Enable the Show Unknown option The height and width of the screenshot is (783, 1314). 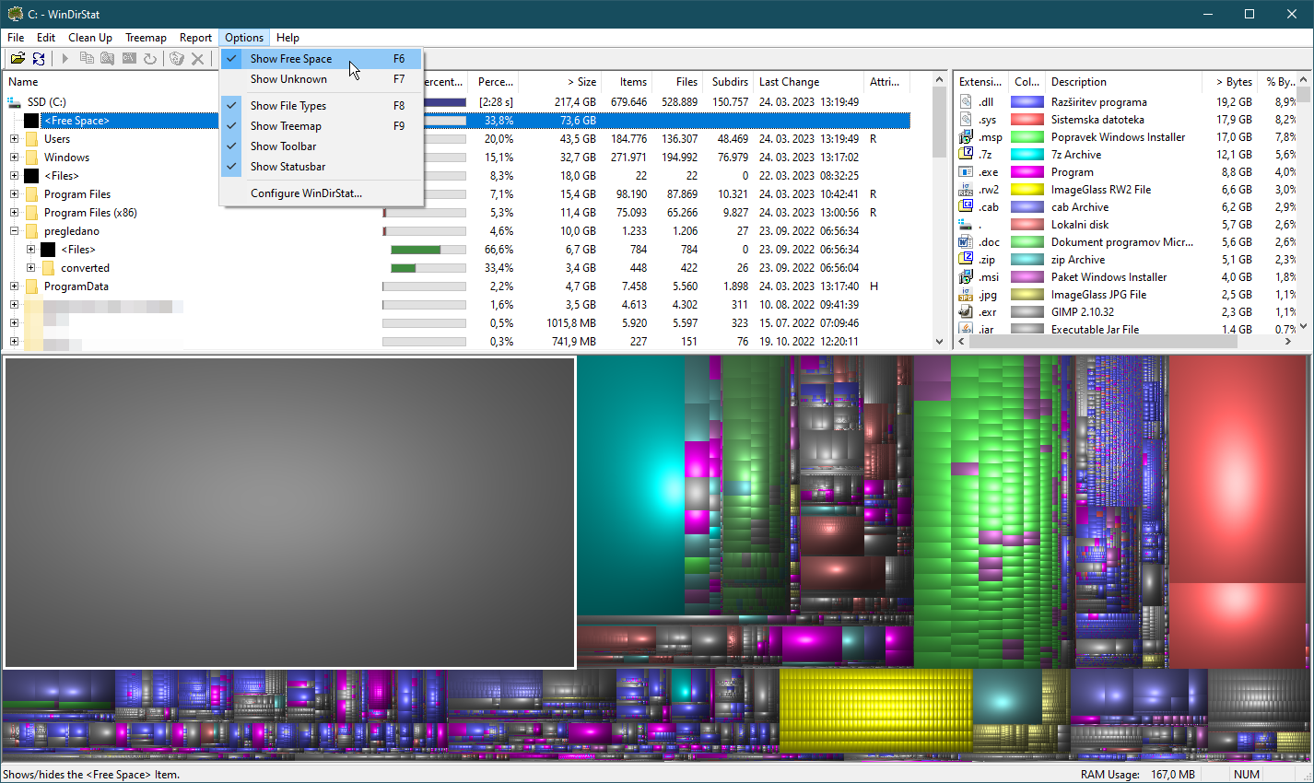288,79
